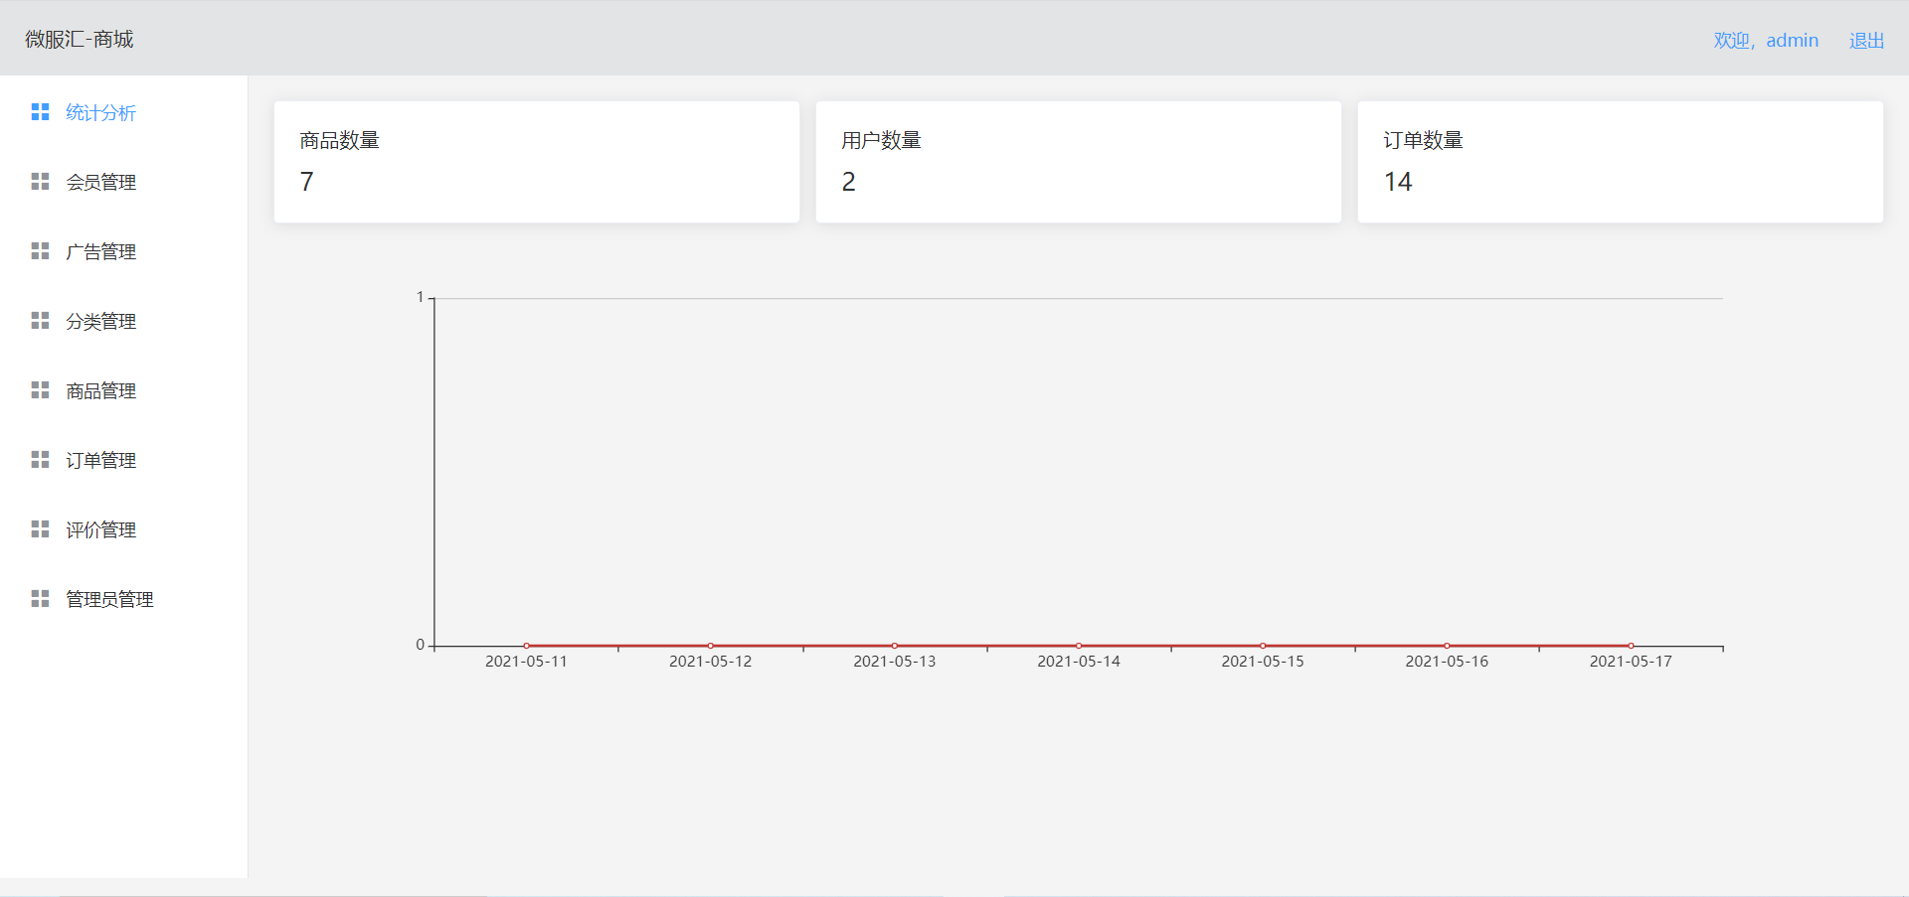Go to 广告管理 section
The height and width of the screenshot is (897, 1909).
click(x=123, y=251)
